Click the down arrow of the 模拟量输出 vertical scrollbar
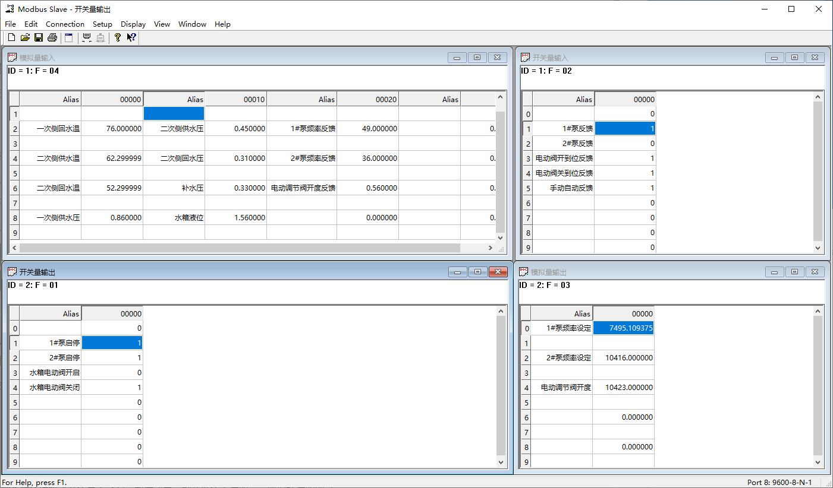 point(818,462)
